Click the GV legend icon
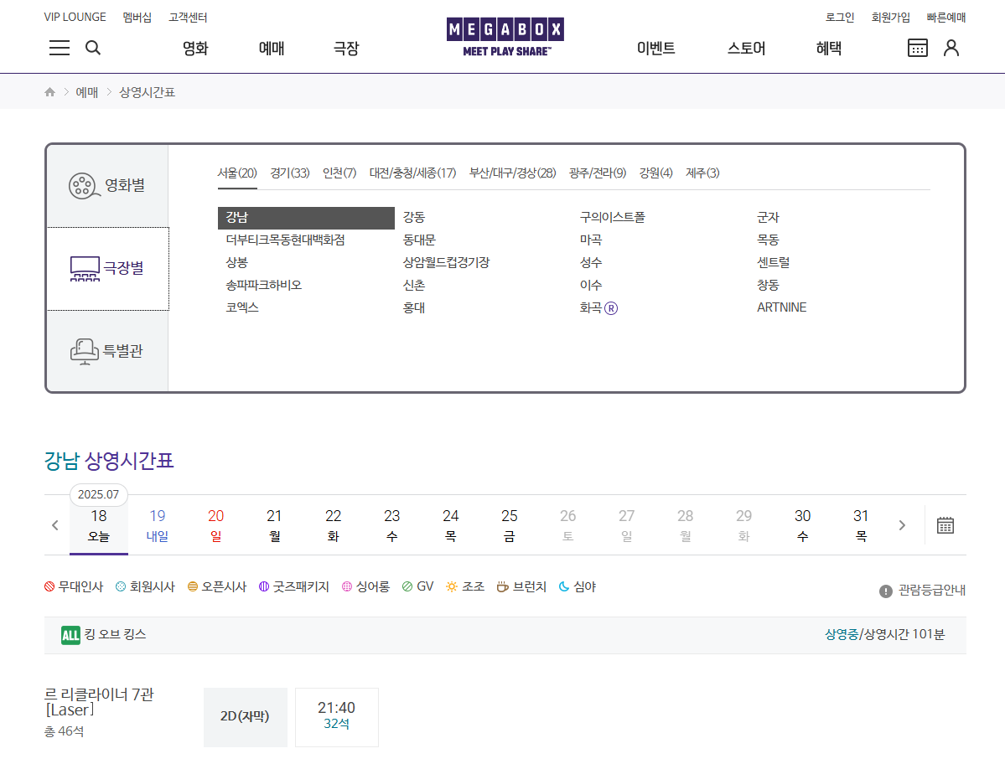Screen dimensions: 1005x764 pos(407,586)
